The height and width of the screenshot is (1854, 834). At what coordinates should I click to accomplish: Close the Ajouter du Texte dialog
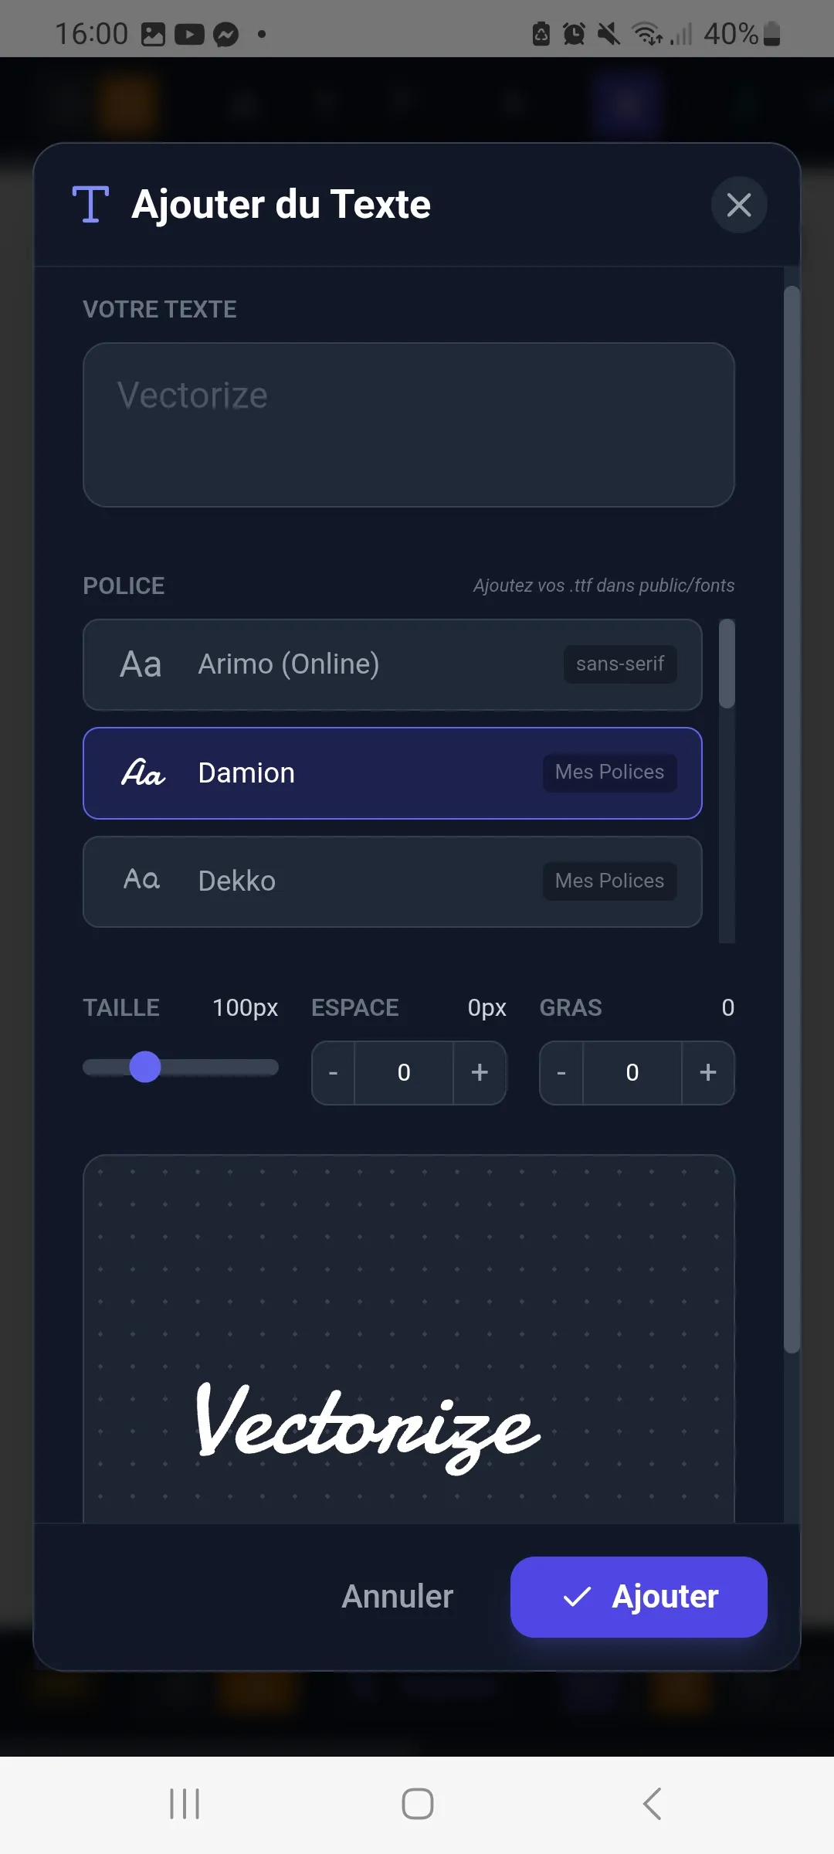tap(738, 205)
